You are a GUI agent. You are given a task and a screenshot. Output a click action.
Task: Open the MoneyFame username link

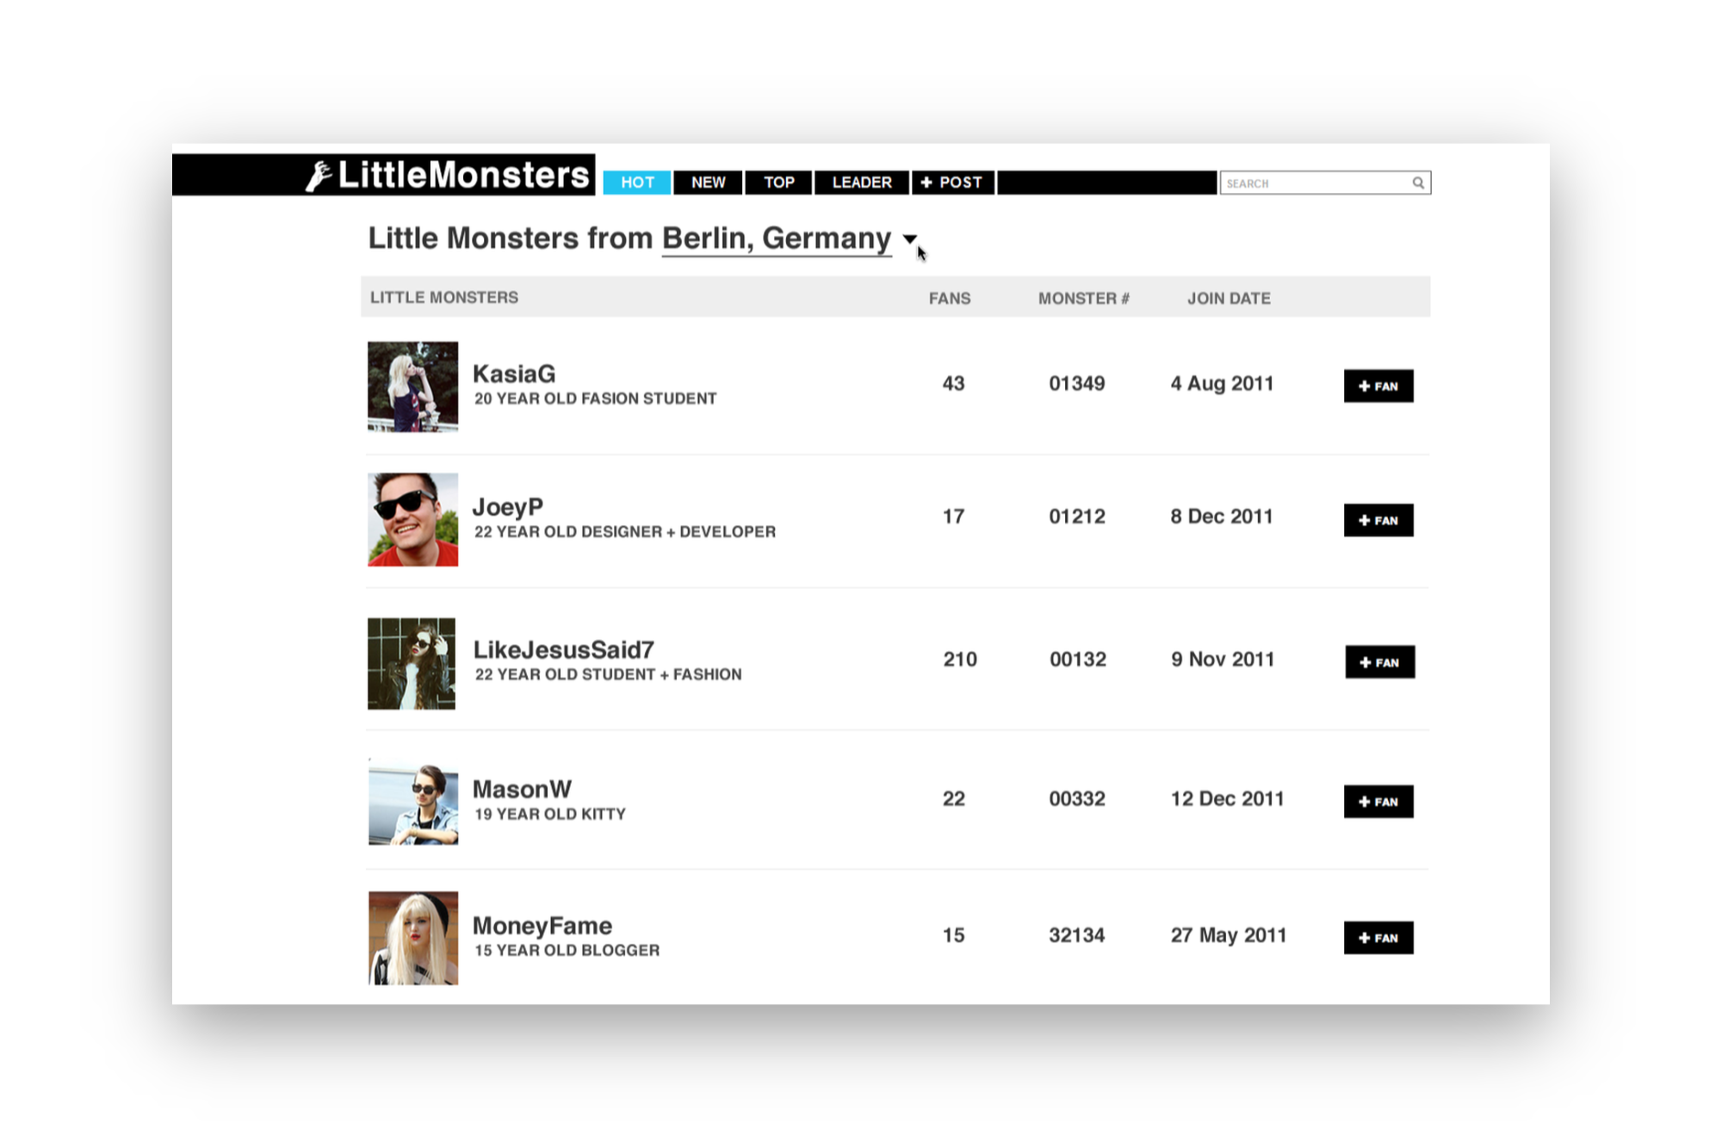(x=542, y=926)
